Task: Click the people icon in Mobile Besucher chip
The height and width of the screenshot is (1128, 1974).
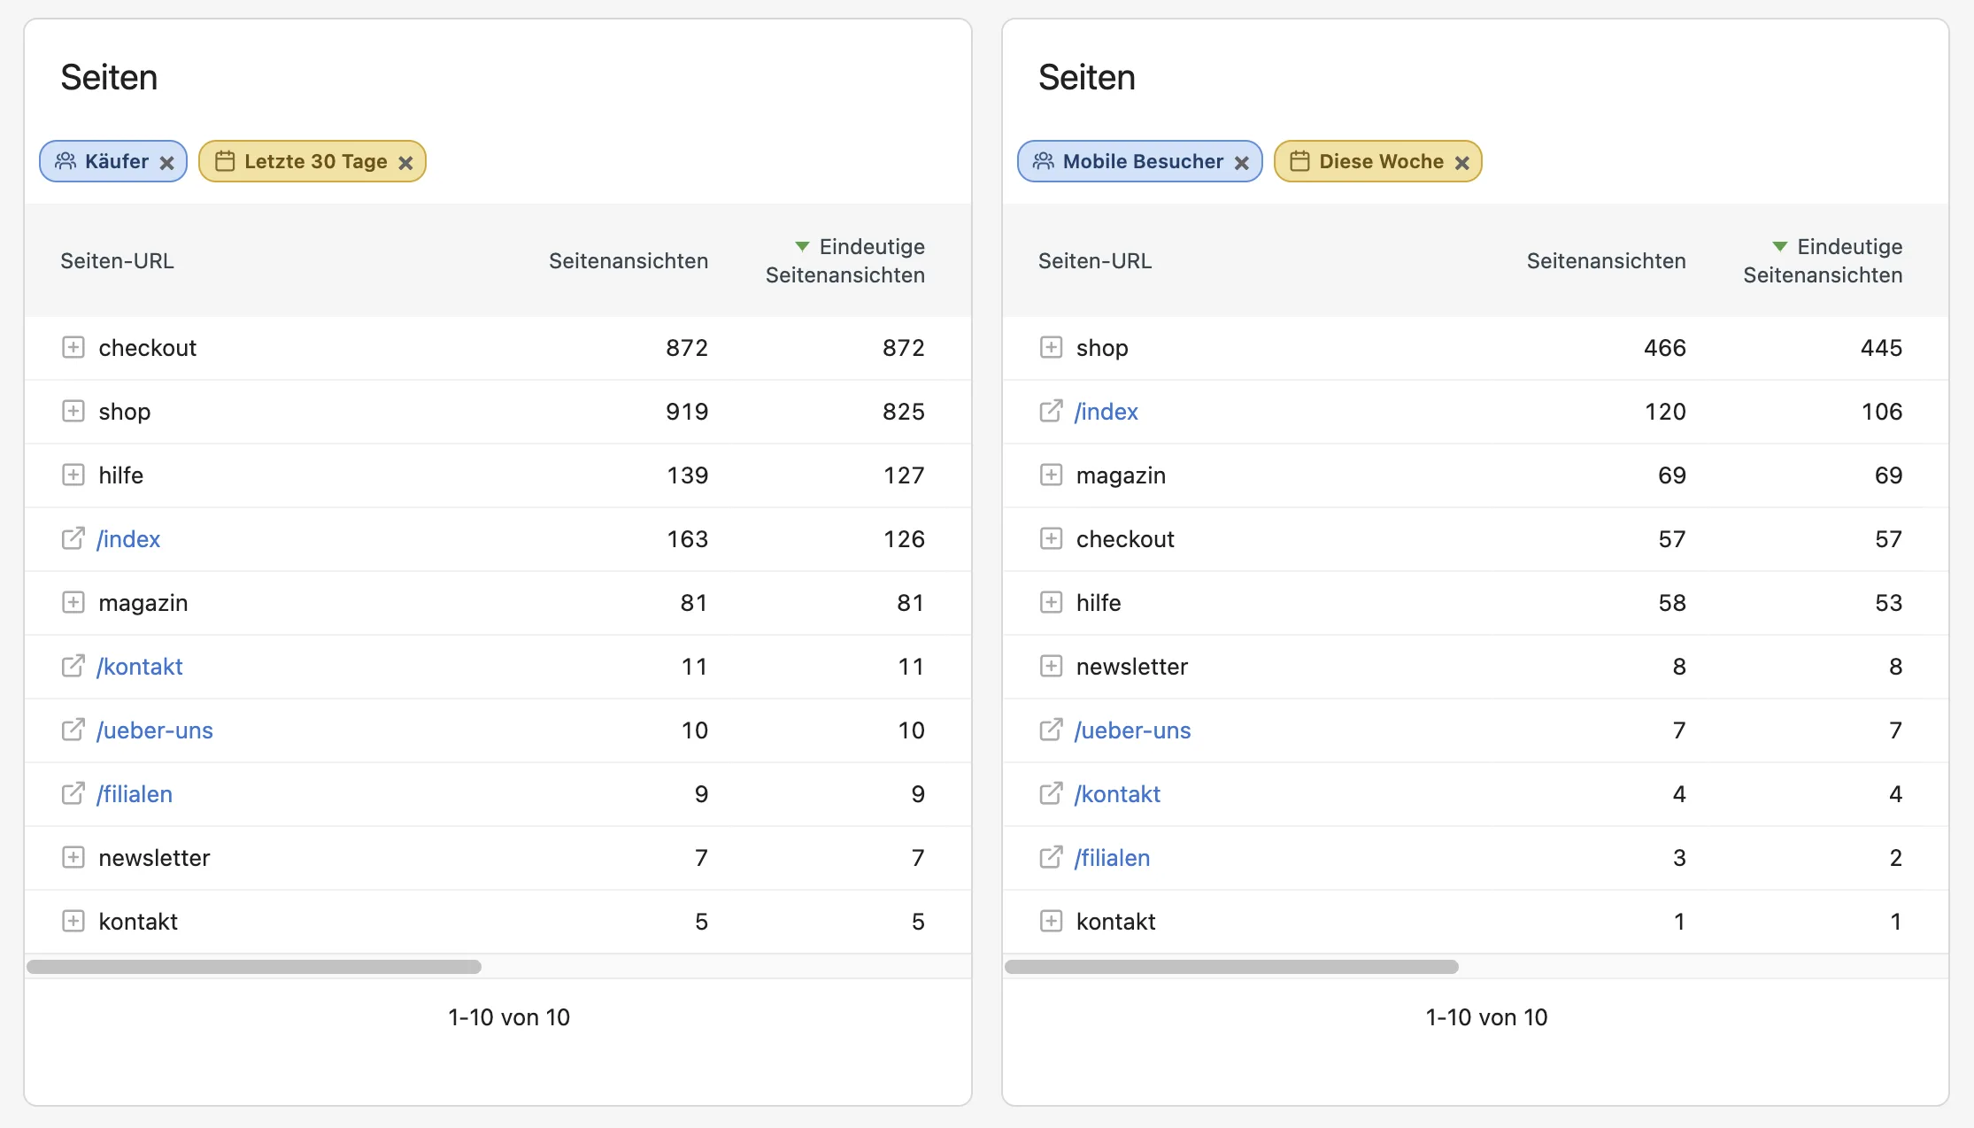Action: 1044,161
